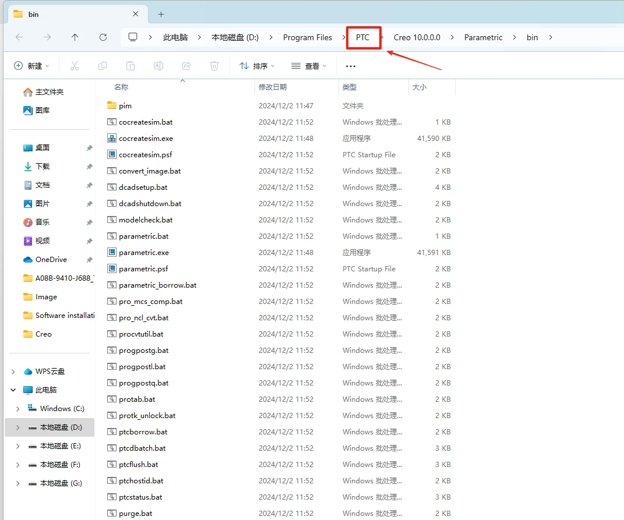
Task: Click the Paste icon in the toolbar
Action: tap(130, 65)
